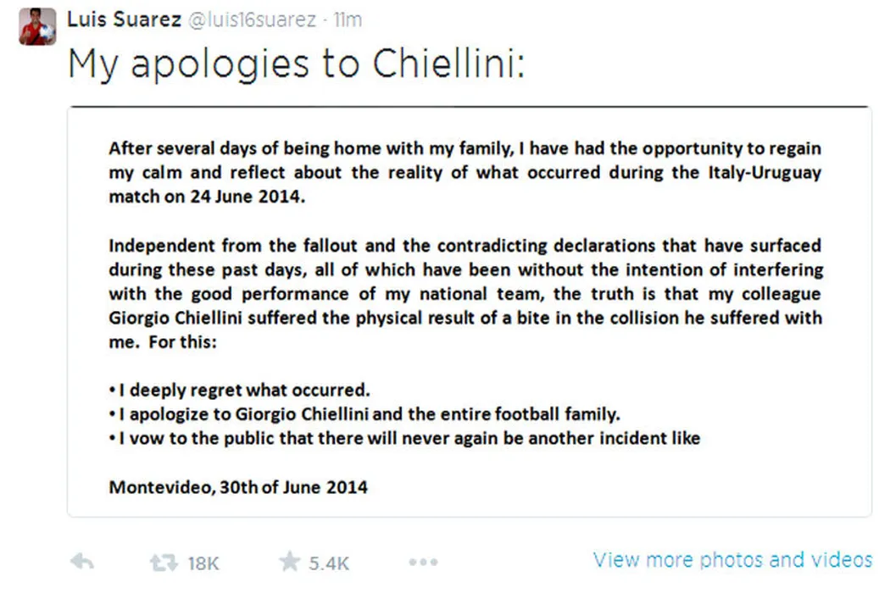The height and width of the screenshot is (593, 890).
Task: Favorite the tweet with the star icon
Action: [290, 562]
